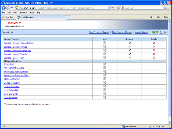This screenshot has width=172, height=129.
Task: Click View icon for Skill Assessment
Action: click(105, 79)
